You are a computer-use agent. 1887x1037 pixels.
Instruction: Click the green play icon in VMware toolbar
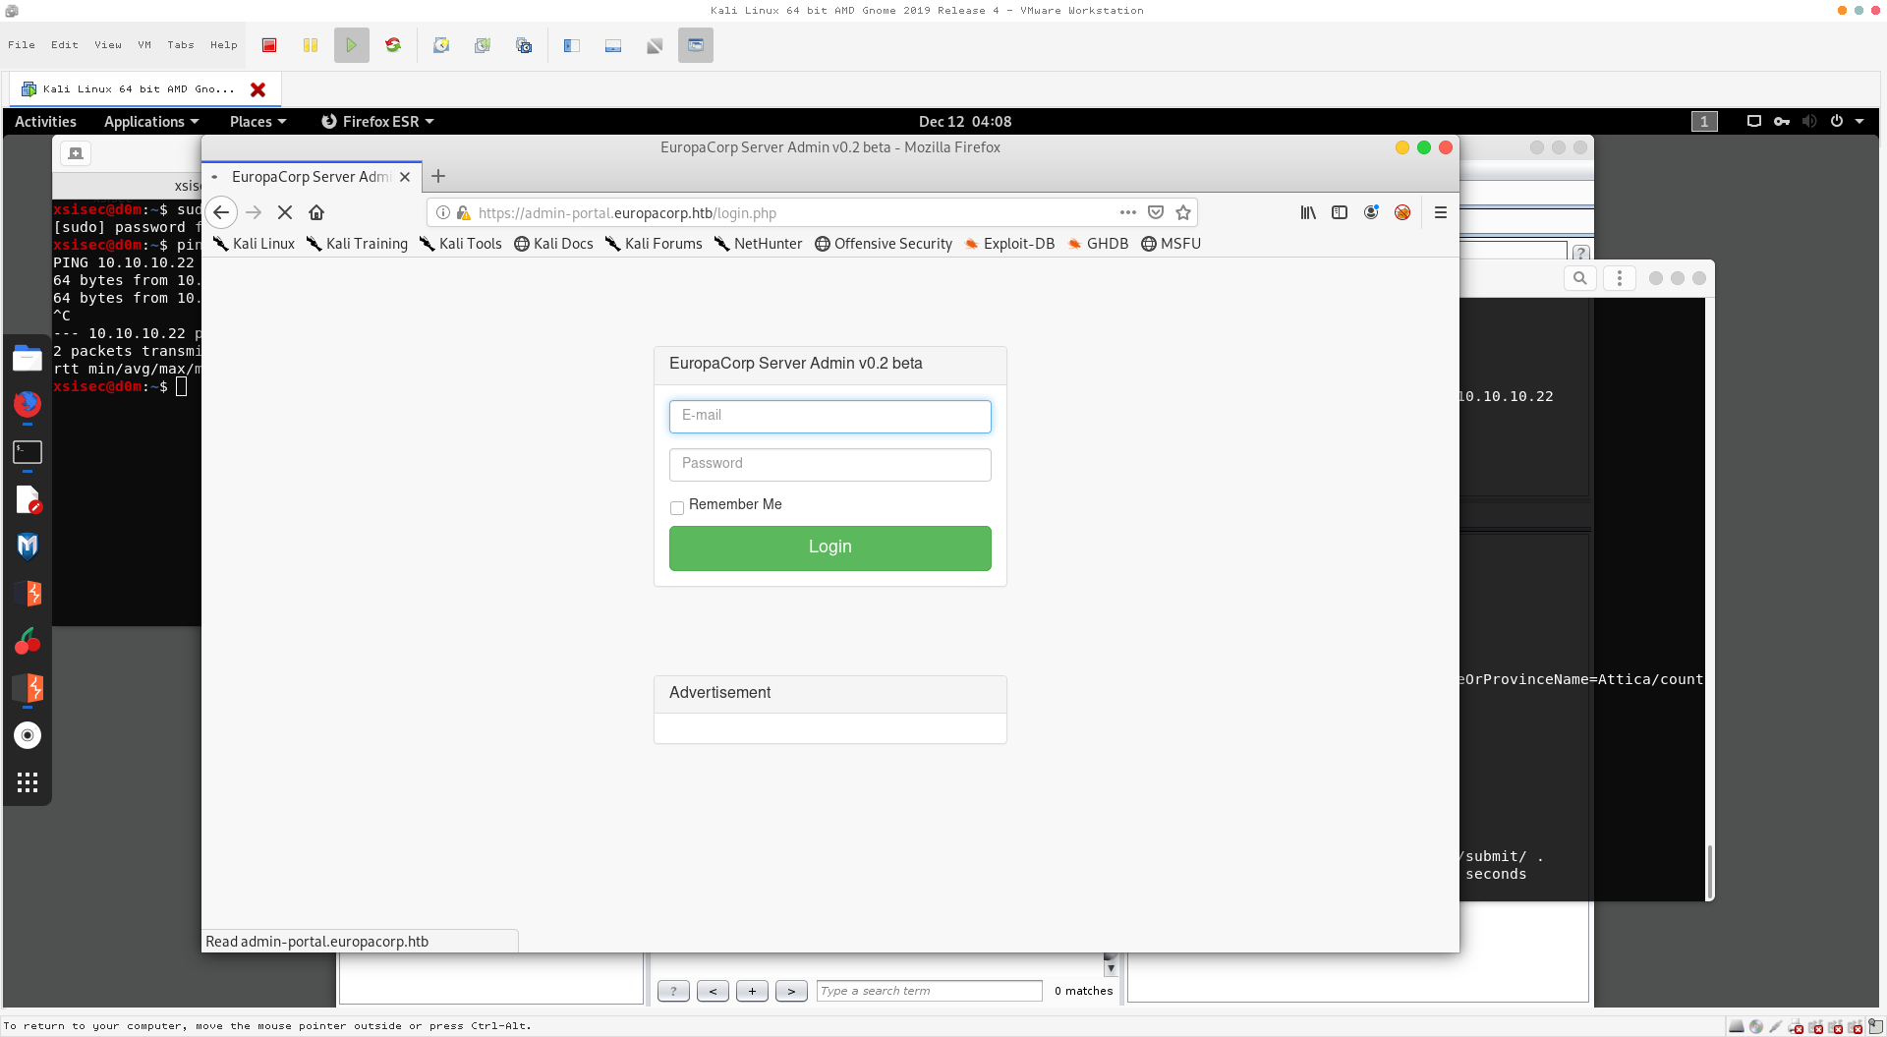click(352, 45)
